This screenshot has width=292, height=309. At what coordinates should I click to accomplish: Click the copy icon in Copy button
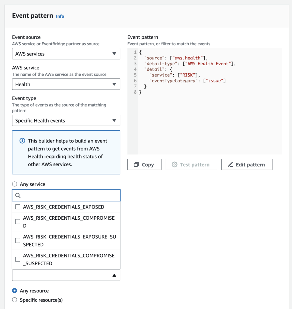[x=136, y=165]
